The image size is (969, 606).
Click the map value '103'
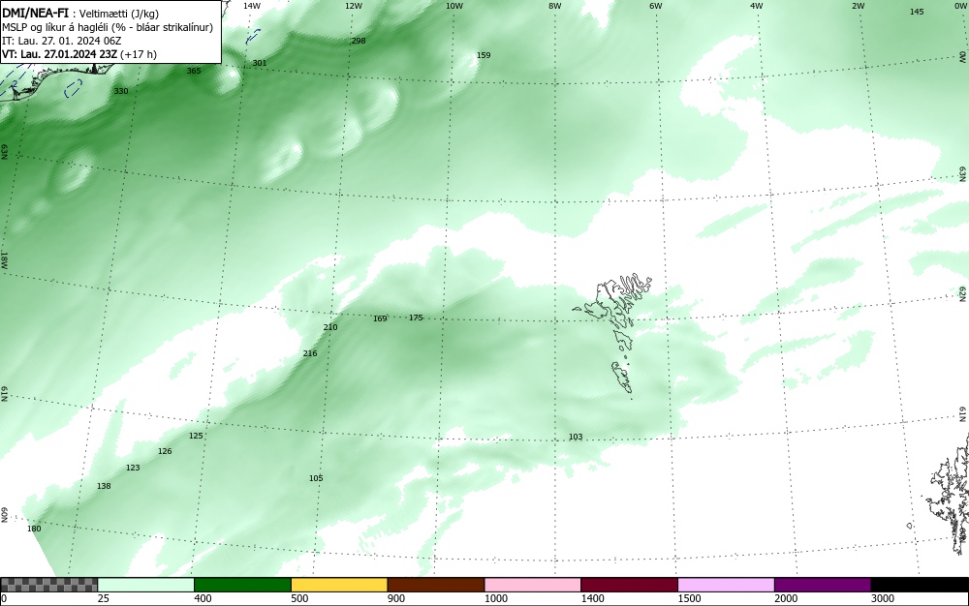pyautogui.click(x=576, y=437)
